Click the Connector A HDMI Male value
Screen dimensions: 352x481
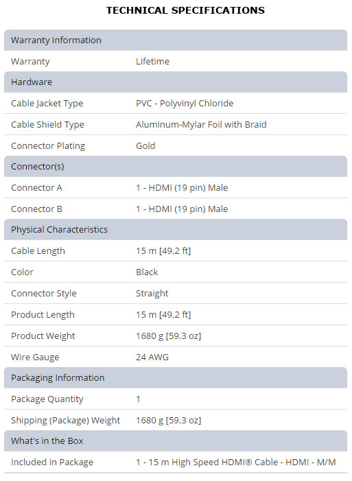182,188
